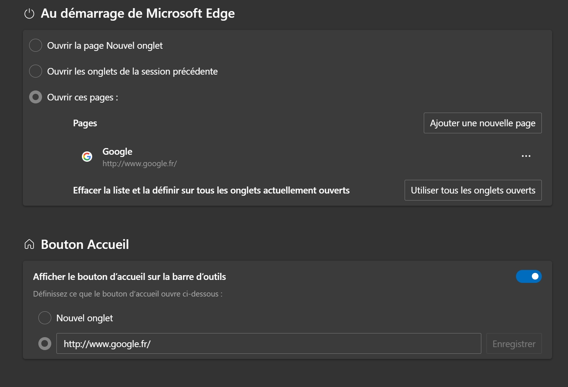
Task: Click the "Pages" label above the list
Action: click(x=85, y=123)
